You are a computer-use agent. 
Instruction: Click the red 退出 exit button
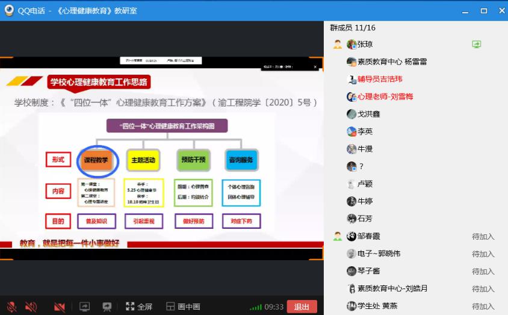click(302, 307)
